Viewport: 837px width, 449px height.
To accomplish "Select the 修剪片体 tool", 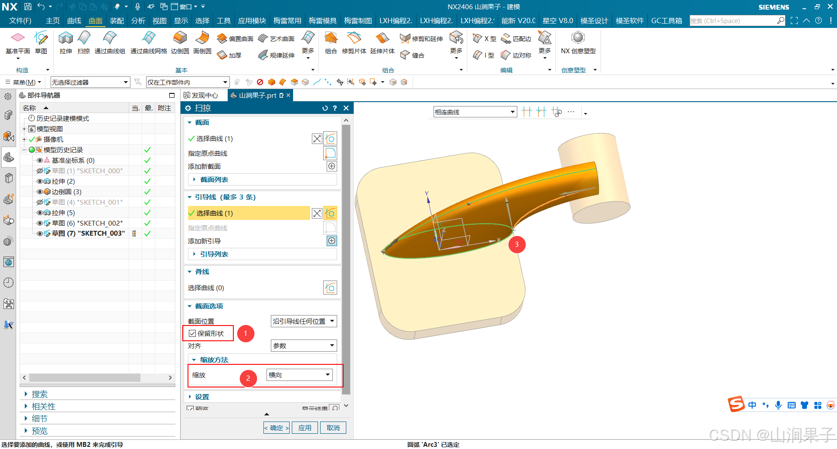I will 354,43.
